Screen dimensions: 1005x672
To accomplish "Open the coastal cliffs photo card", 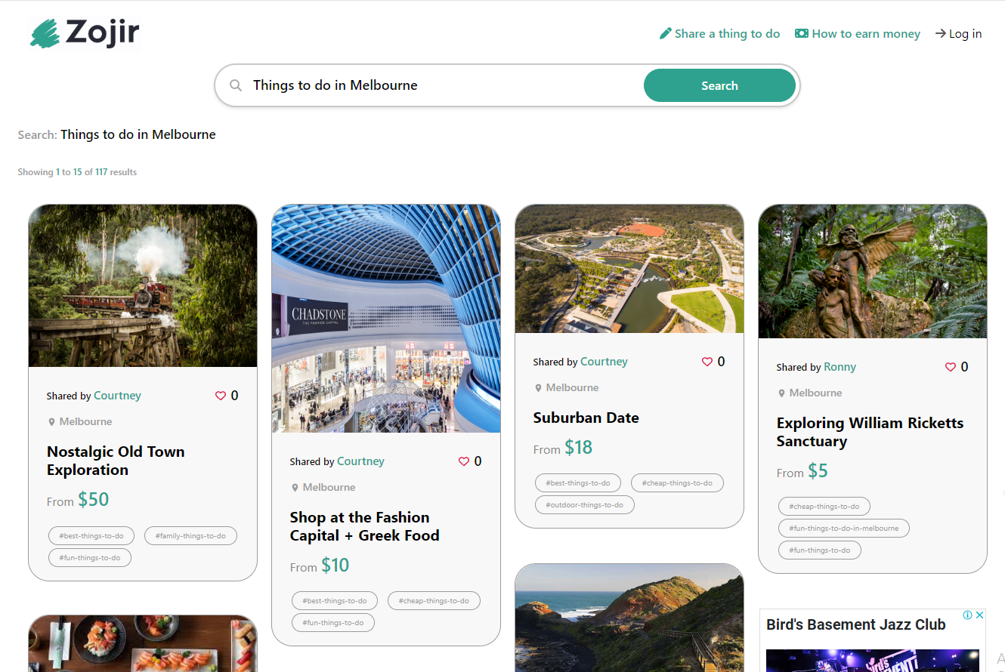I will (629, 618).
